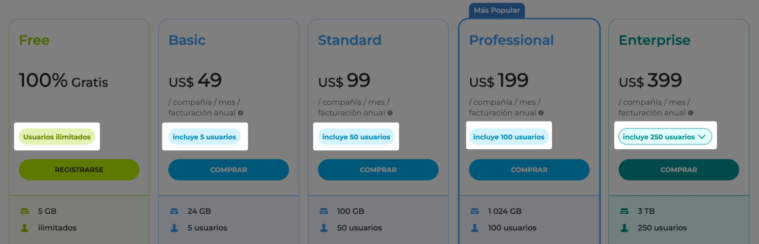Click the user icon beside "5 usuarios"
Image resolution: width=759 pixels, height=244 pixels.
(x=174, y=227)
